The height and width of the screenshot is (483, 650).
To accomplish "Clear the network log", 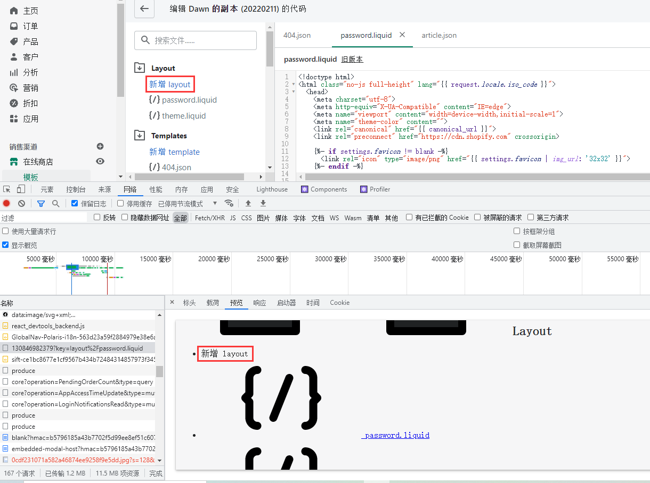I will (21, 203).
